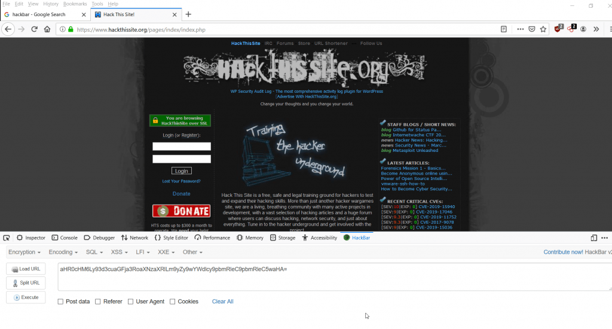Expand the LFI dropdown
612x329 pixels.
pyautogui.click(x=142, y=252)
